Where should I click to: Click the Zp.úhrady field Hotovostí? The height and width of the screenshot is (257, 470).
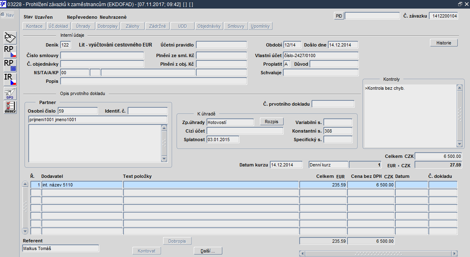pyautogui.click(x=230, y=122)
